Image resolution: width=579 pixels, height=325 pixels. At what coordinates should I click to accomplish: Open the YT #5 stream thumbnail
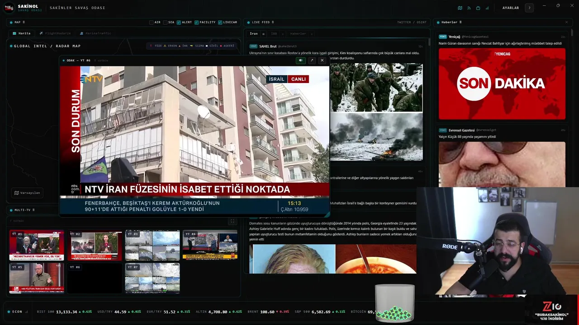click(x=37, y=278)
